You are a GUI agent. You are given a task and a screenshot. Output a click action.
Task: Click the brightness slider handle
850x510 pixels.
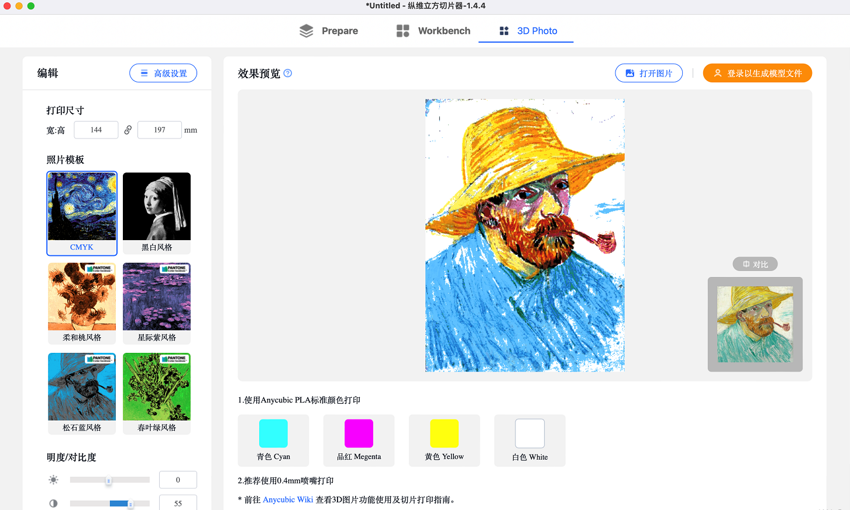[x=108, y=481]
